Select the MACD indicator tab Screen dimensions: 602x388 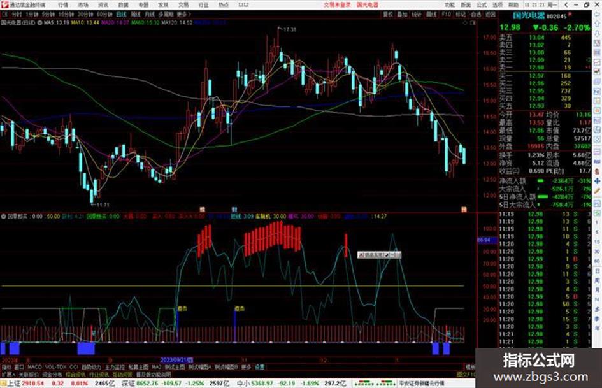[34, 367]
